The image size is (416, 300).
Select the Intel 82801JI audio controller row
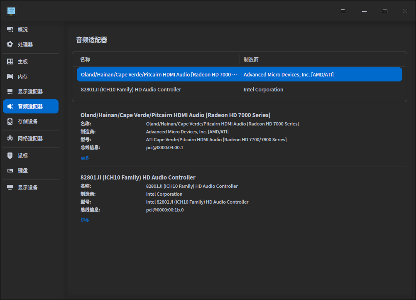(x=208, y=89)
